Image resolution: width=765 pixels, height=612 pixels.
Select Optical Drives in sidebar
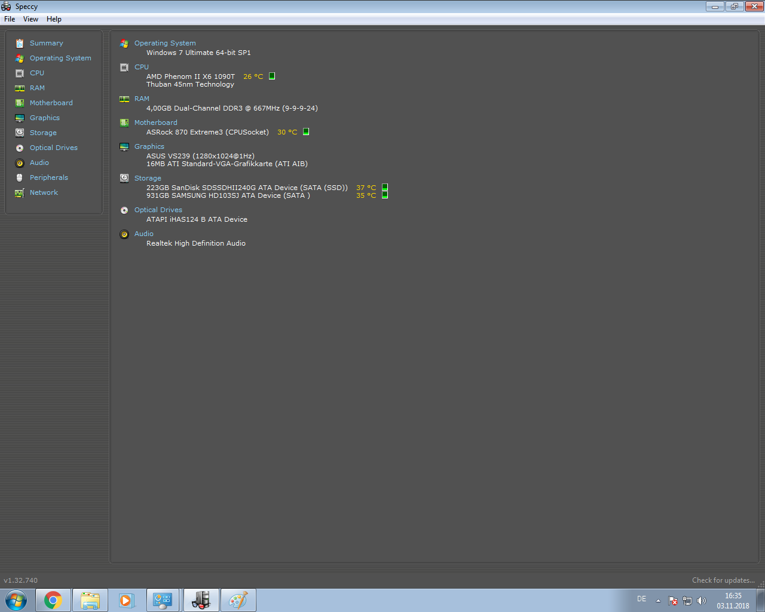[53, 148]
